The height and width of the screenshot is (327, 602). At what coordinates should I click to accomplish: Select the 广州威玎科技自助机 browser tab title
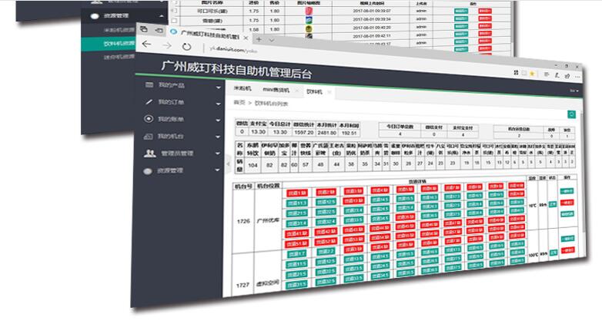pos(209,35)
